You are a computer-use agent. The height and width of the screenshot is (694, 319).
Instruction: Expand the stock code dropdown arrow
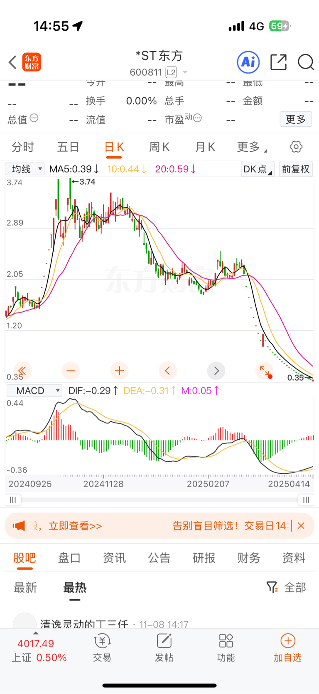click(185, 72)
